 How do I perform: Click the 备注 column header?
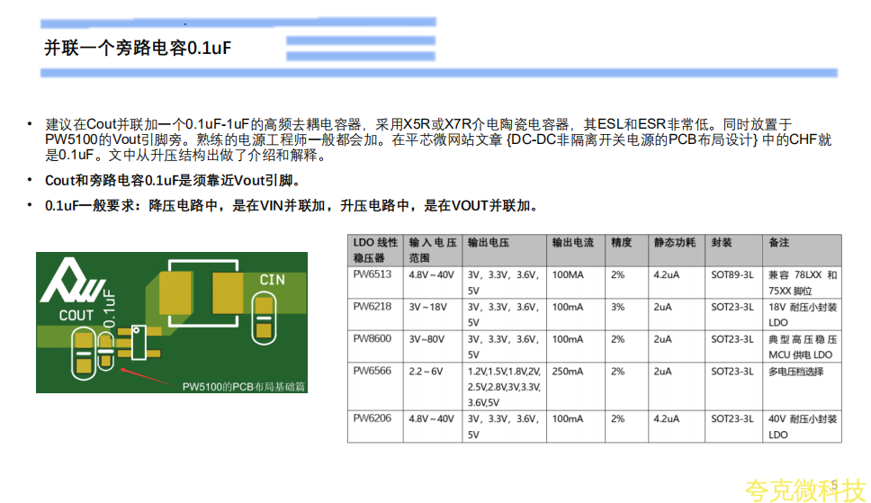[779, 243]
